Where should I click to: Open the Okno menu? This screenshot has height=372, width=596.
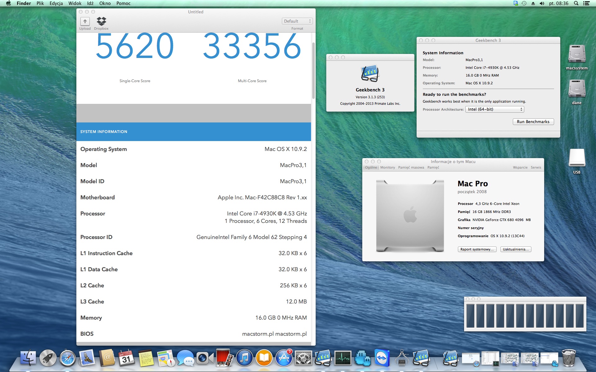(x=105, y=3)
